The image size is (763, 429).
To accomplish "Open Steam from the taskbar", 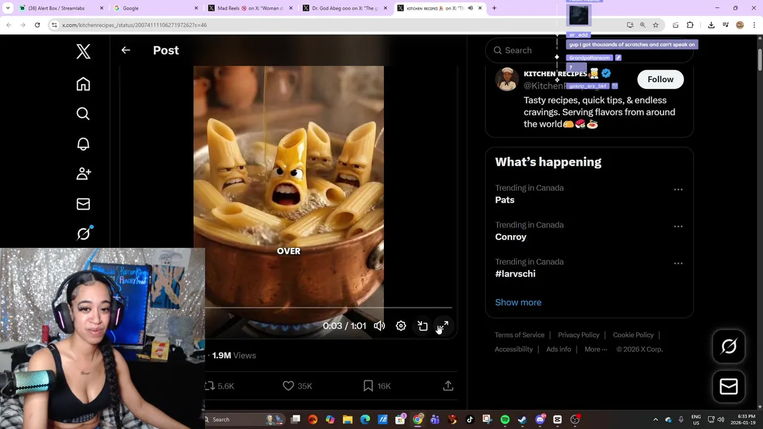I will [x=522, y=419].
